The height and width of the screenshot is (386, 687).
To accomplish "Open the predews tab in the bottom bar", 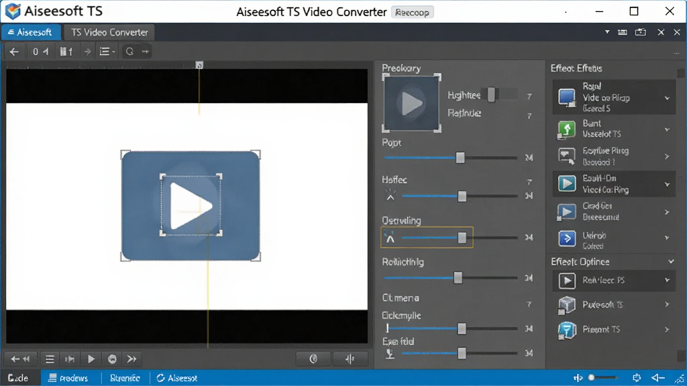I will pyautogui.click(x=68, y=378).
